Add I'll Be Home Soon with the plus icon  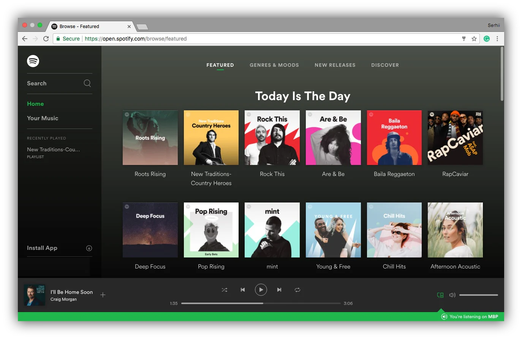[103, 295]
